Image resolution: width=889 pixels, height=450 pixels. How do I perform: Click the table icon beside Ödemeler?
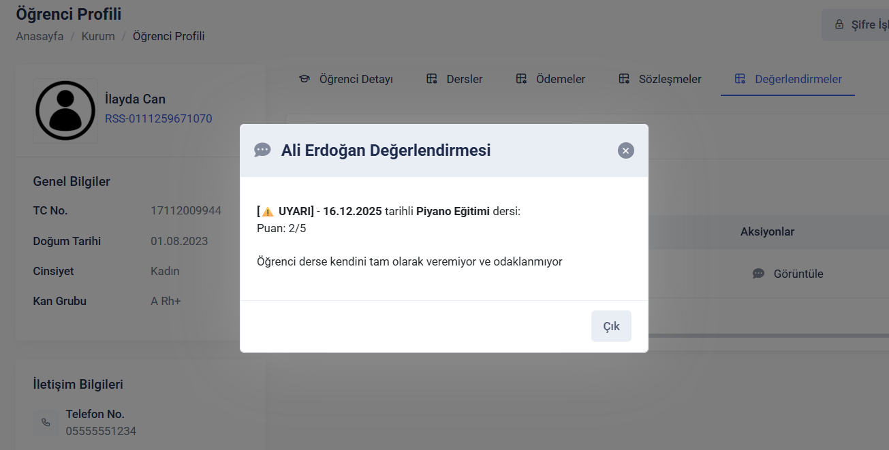point(521,79)
